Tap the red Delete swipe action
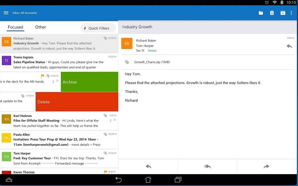 pyautogui.click(x=77, y=102)
